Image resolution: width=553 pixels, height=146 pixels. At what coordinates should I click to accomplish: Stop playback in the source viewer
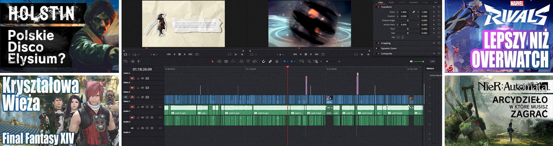[x=180, y=54]
